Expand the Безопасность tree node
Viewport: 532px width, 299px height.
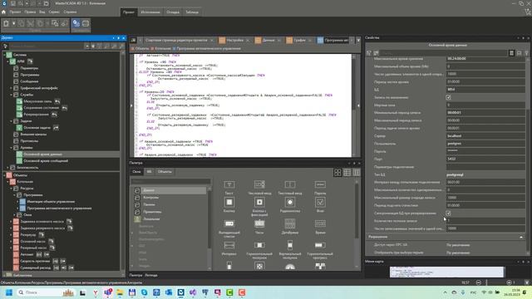point(7,168)
